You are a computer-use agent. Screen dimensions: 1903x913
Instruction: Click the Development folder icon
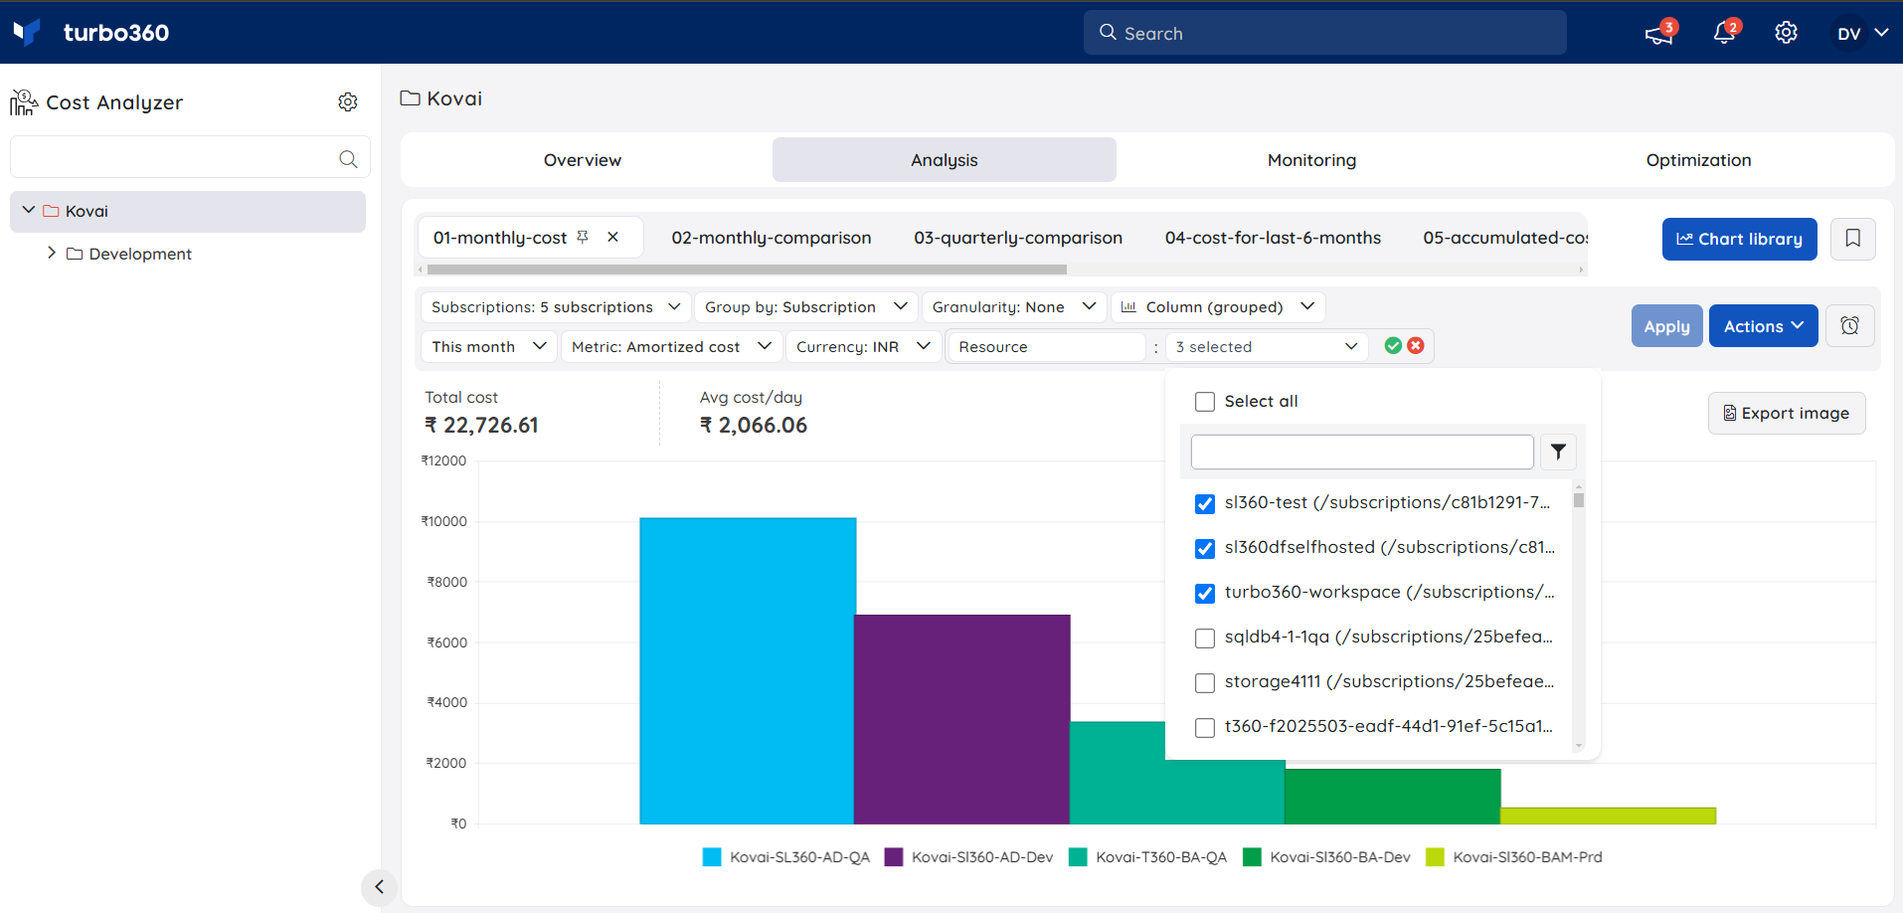point(75,254)
